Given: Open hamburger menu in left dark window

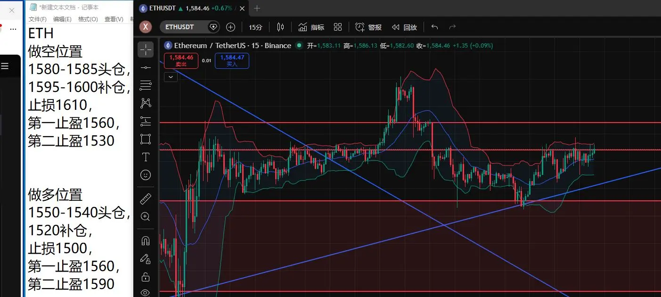Looking at the screenshot, I should (x=5, y=66).
